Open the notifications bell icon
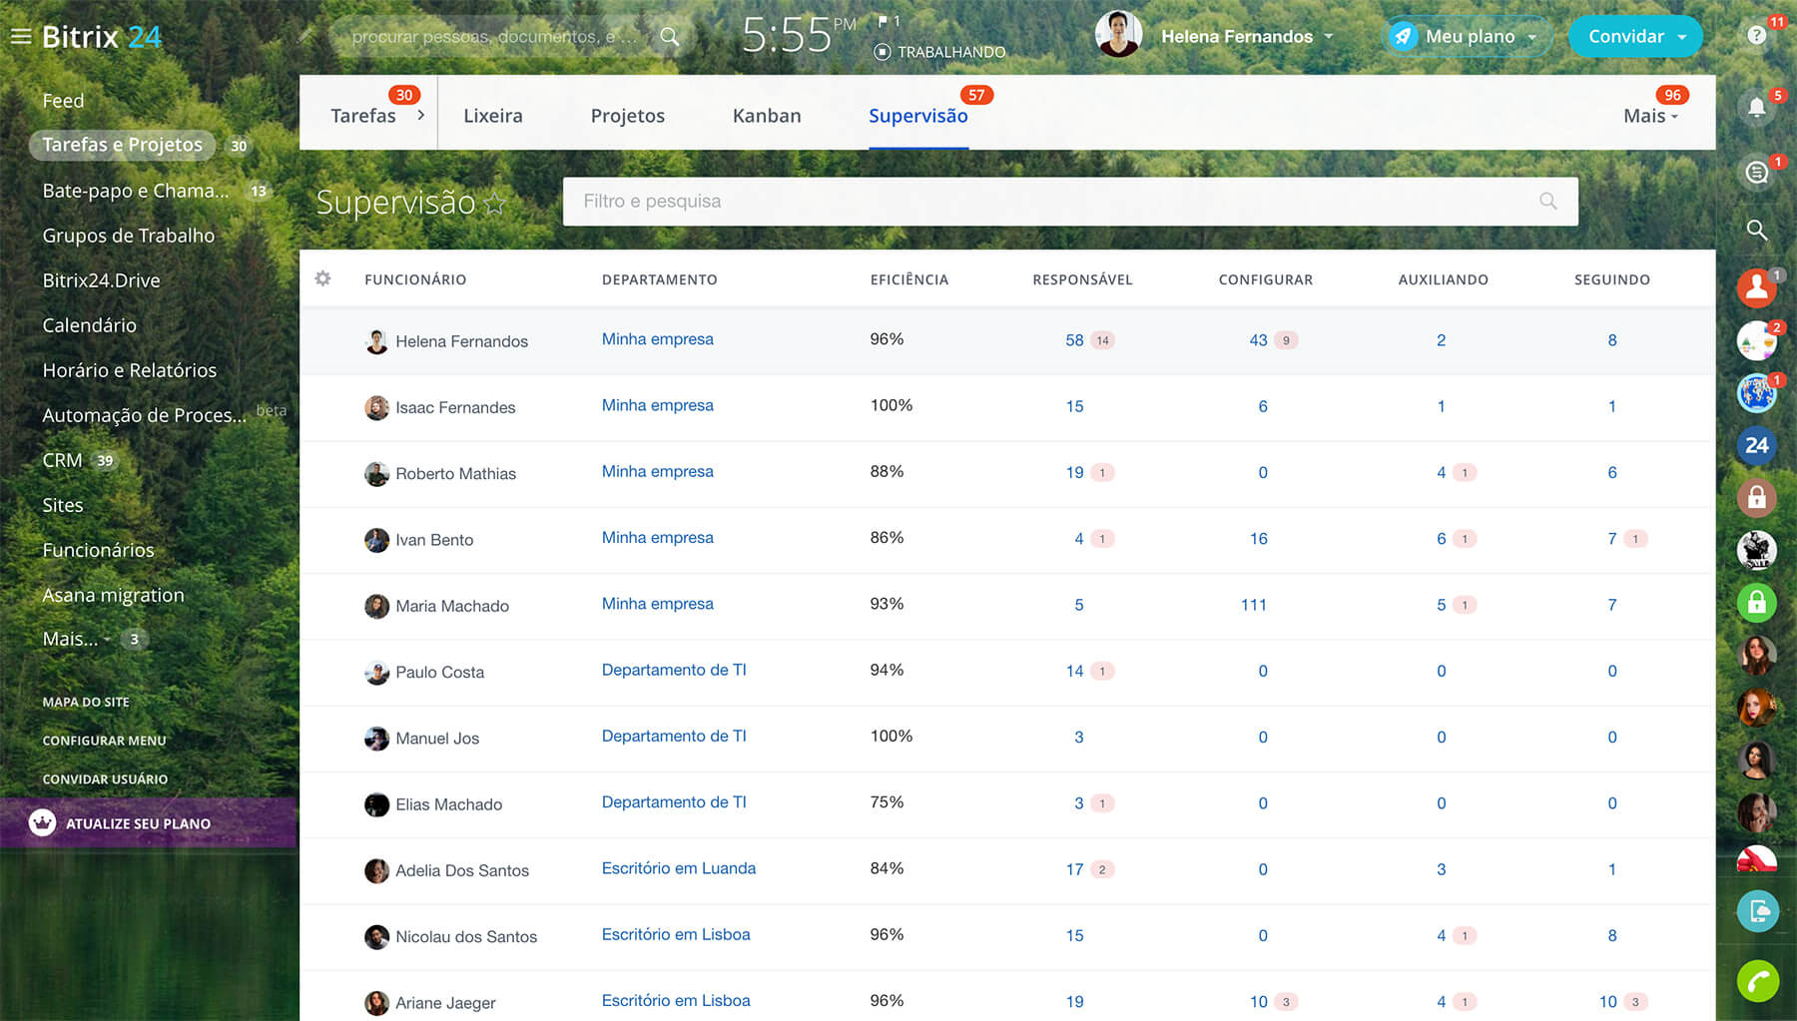 pyautogui.click(x=1756, y=108)
